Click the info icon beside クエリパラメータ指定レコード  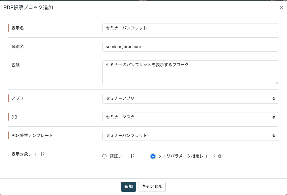click(220, 156)
